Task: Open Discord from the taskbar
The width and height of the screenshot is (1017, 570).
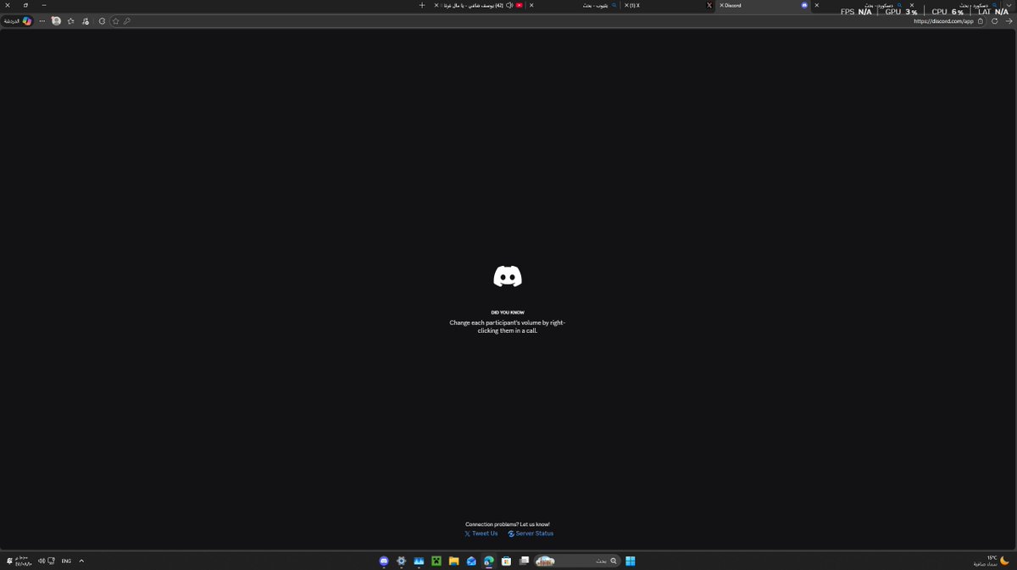Action: (x=384, y=561)
